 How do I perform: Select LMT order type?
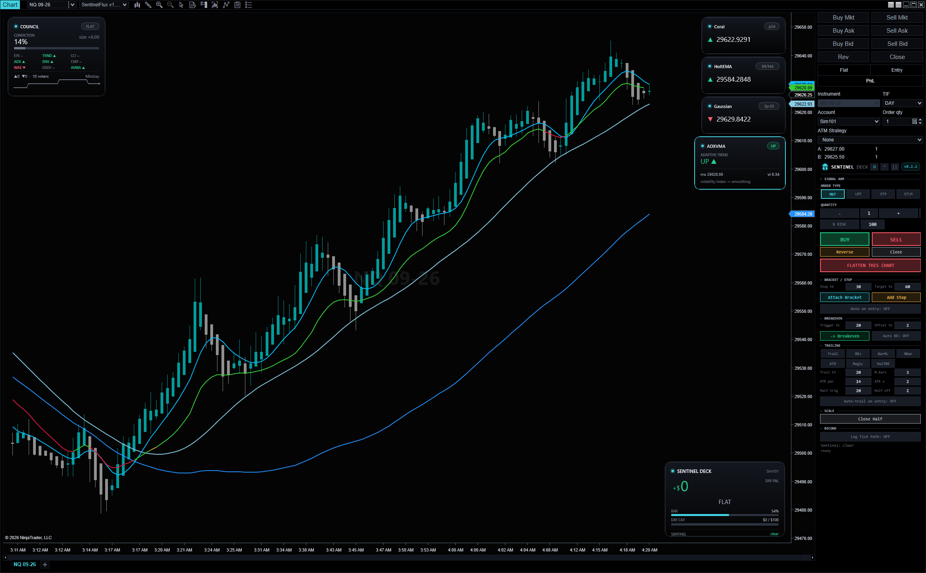[858, 194]
